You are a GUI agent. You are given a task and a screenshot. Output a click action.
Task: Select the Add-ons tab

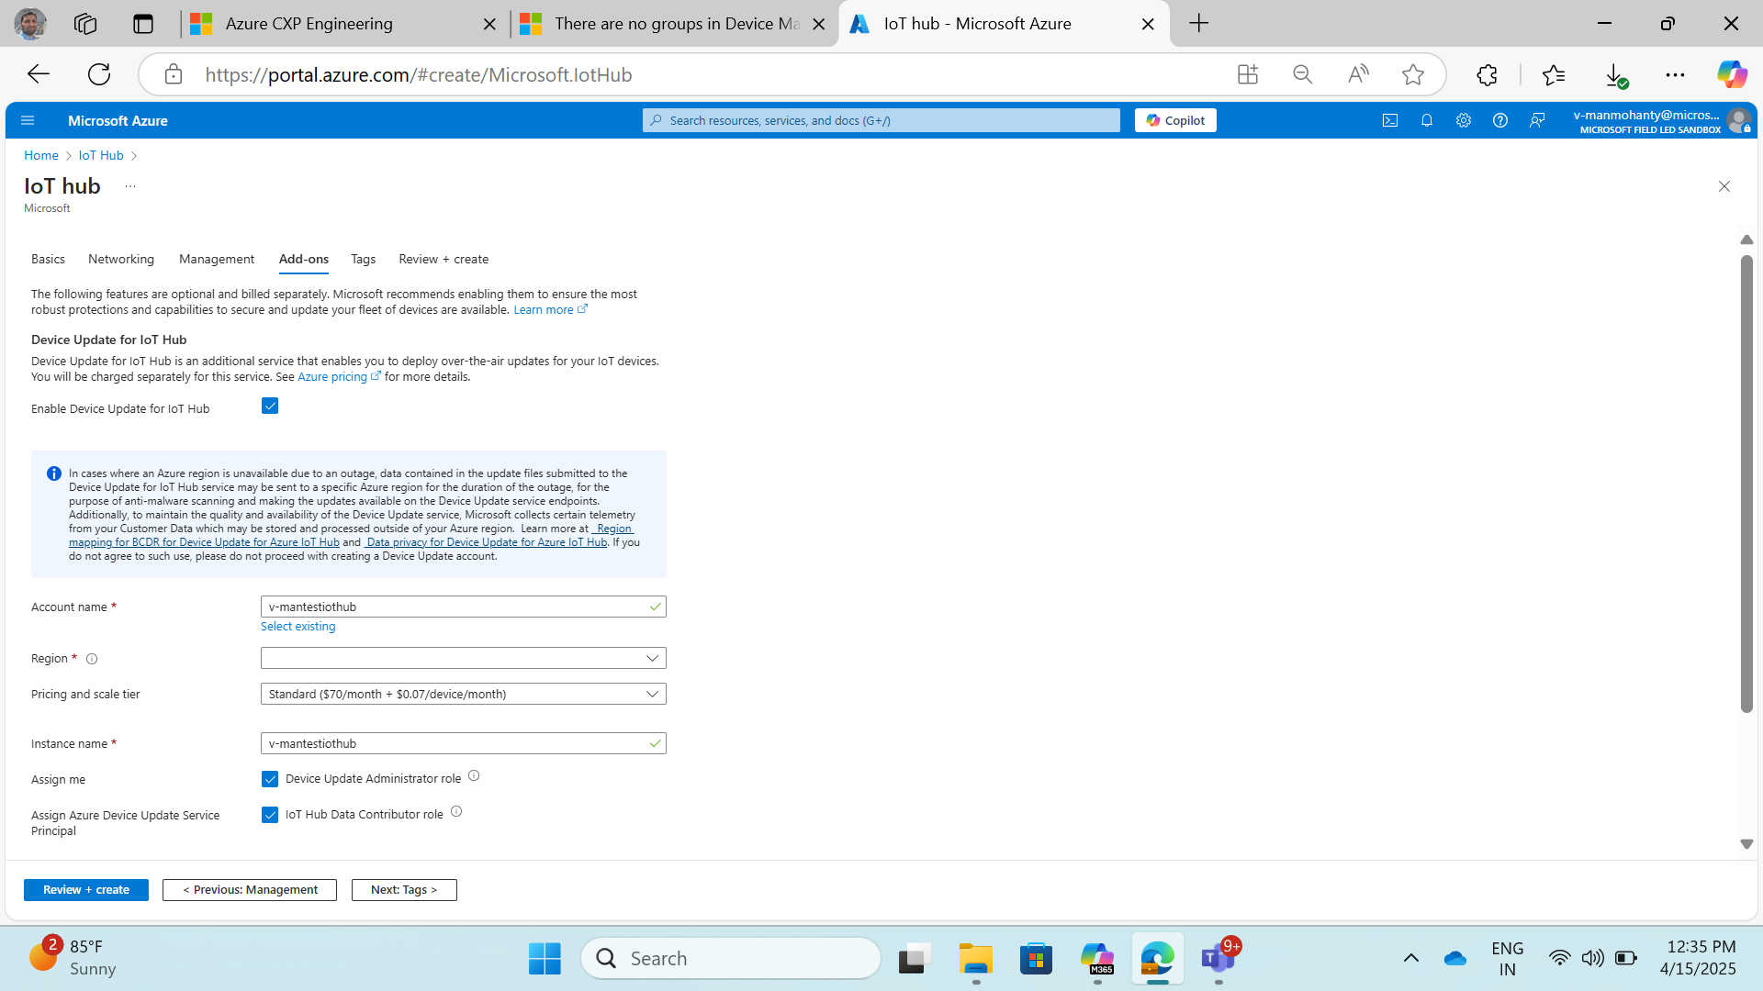tap(304, 259)
